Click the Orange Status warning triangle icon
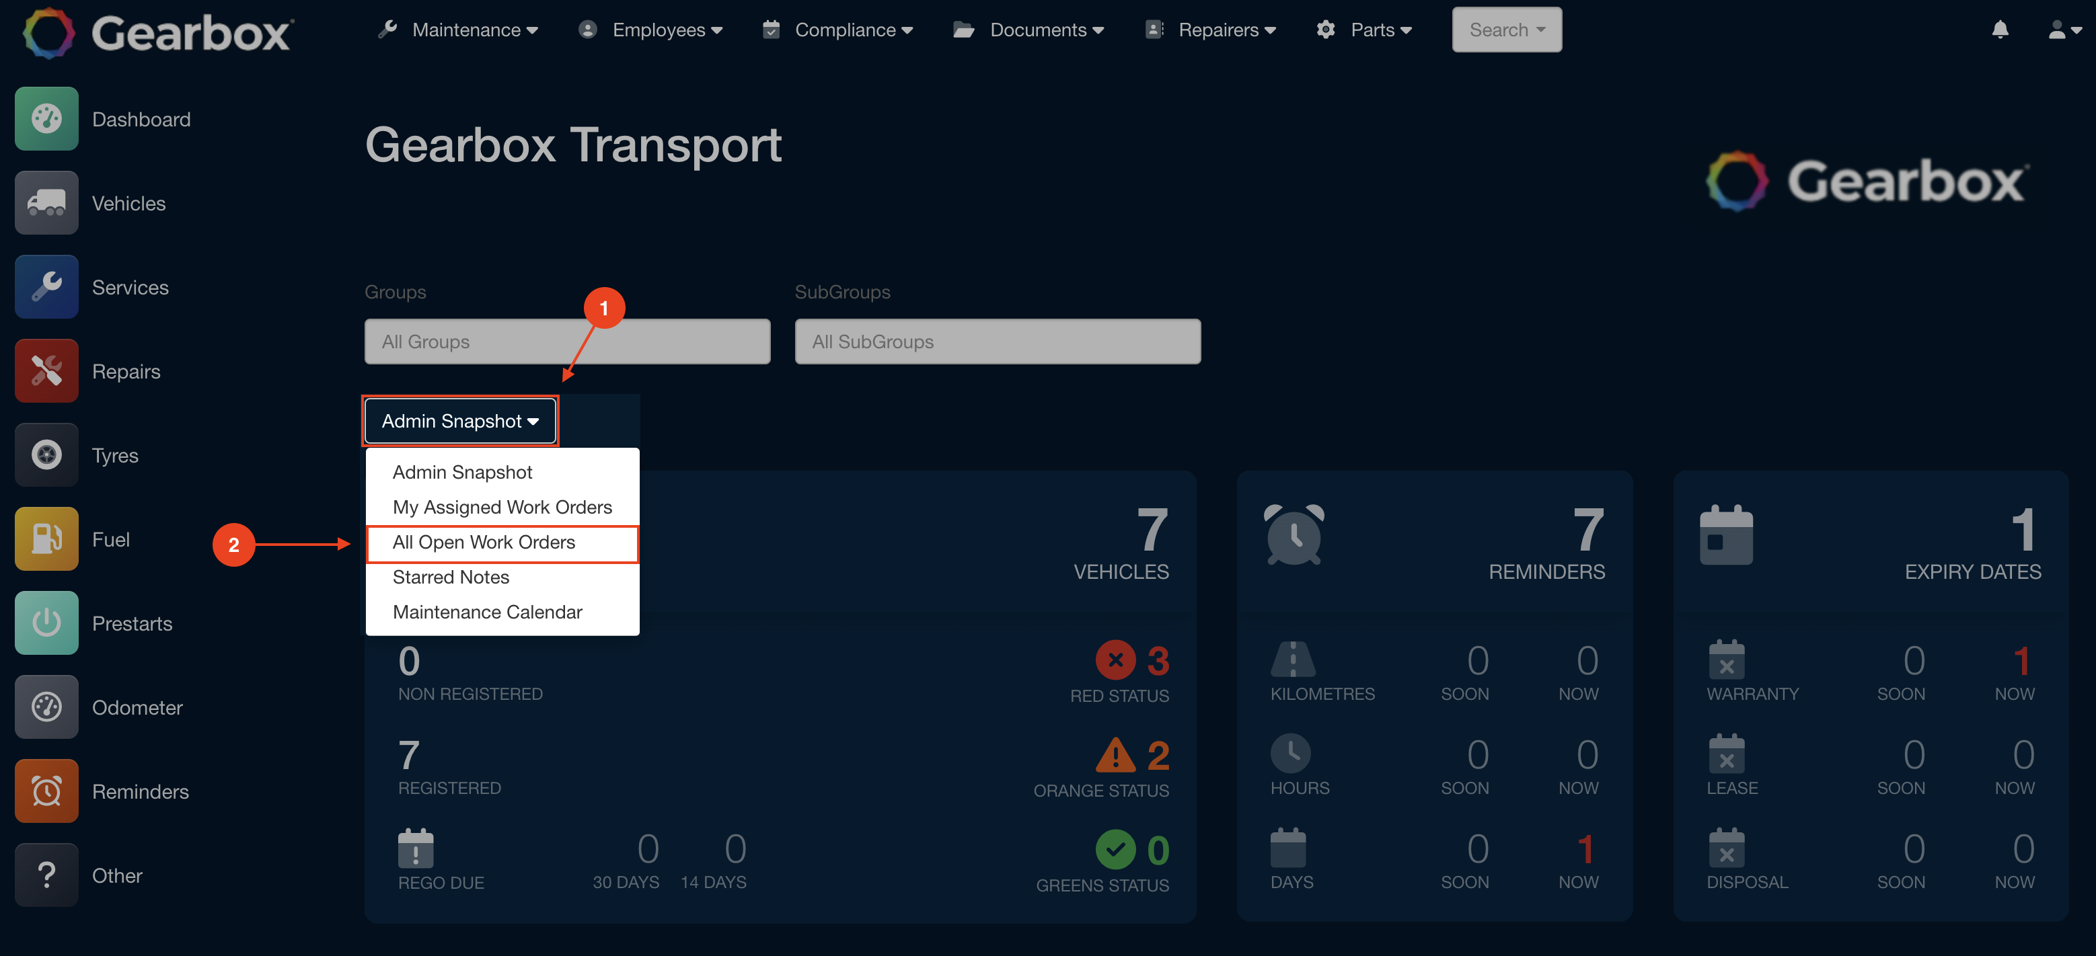The height and width of the screenshot is (956, 2096). 1115,755
